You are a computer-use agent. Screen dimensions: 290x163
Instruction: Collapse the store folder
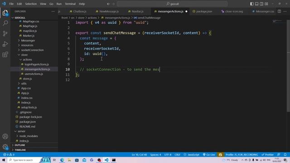pos(24,55)
